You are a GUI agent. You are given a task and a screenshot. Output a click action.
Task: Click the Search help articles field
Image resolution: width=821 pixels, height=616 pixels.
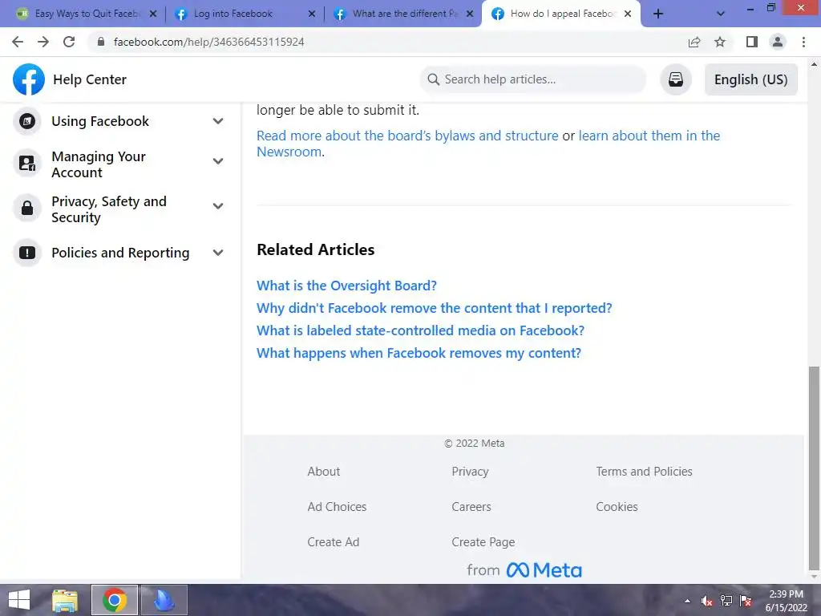(533, 79)
